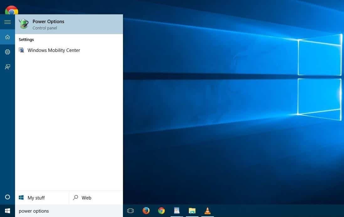Open the document app icon beside Chrome

(x=177, y=211)
